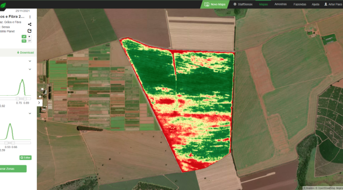This screenshot has width=343, height=190.
Task: Open the Fazendas tab
Action: click(300, 4)
